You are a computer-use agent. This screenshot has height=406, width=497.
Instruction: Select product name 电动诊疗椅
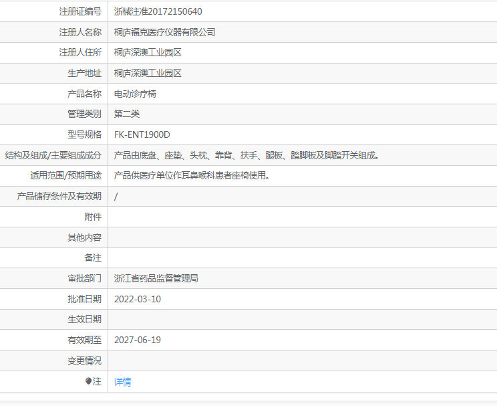click(135, 94)
